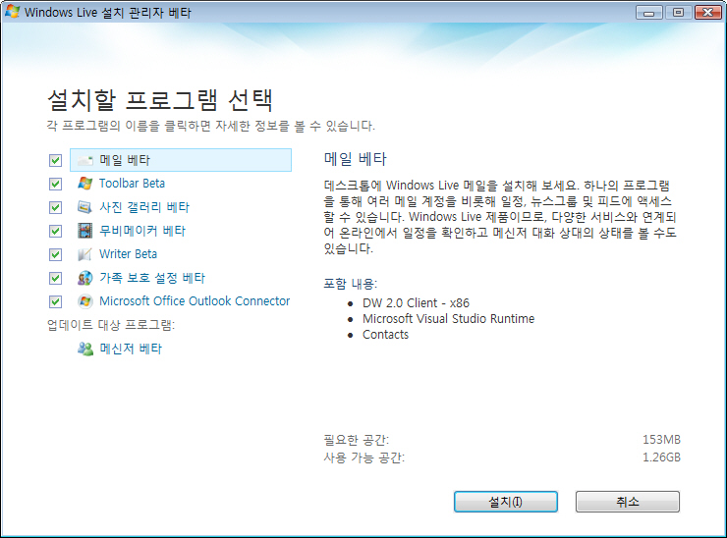Click the 가족 보호 설정 베타 globe icon

click(x=84, y=278)
